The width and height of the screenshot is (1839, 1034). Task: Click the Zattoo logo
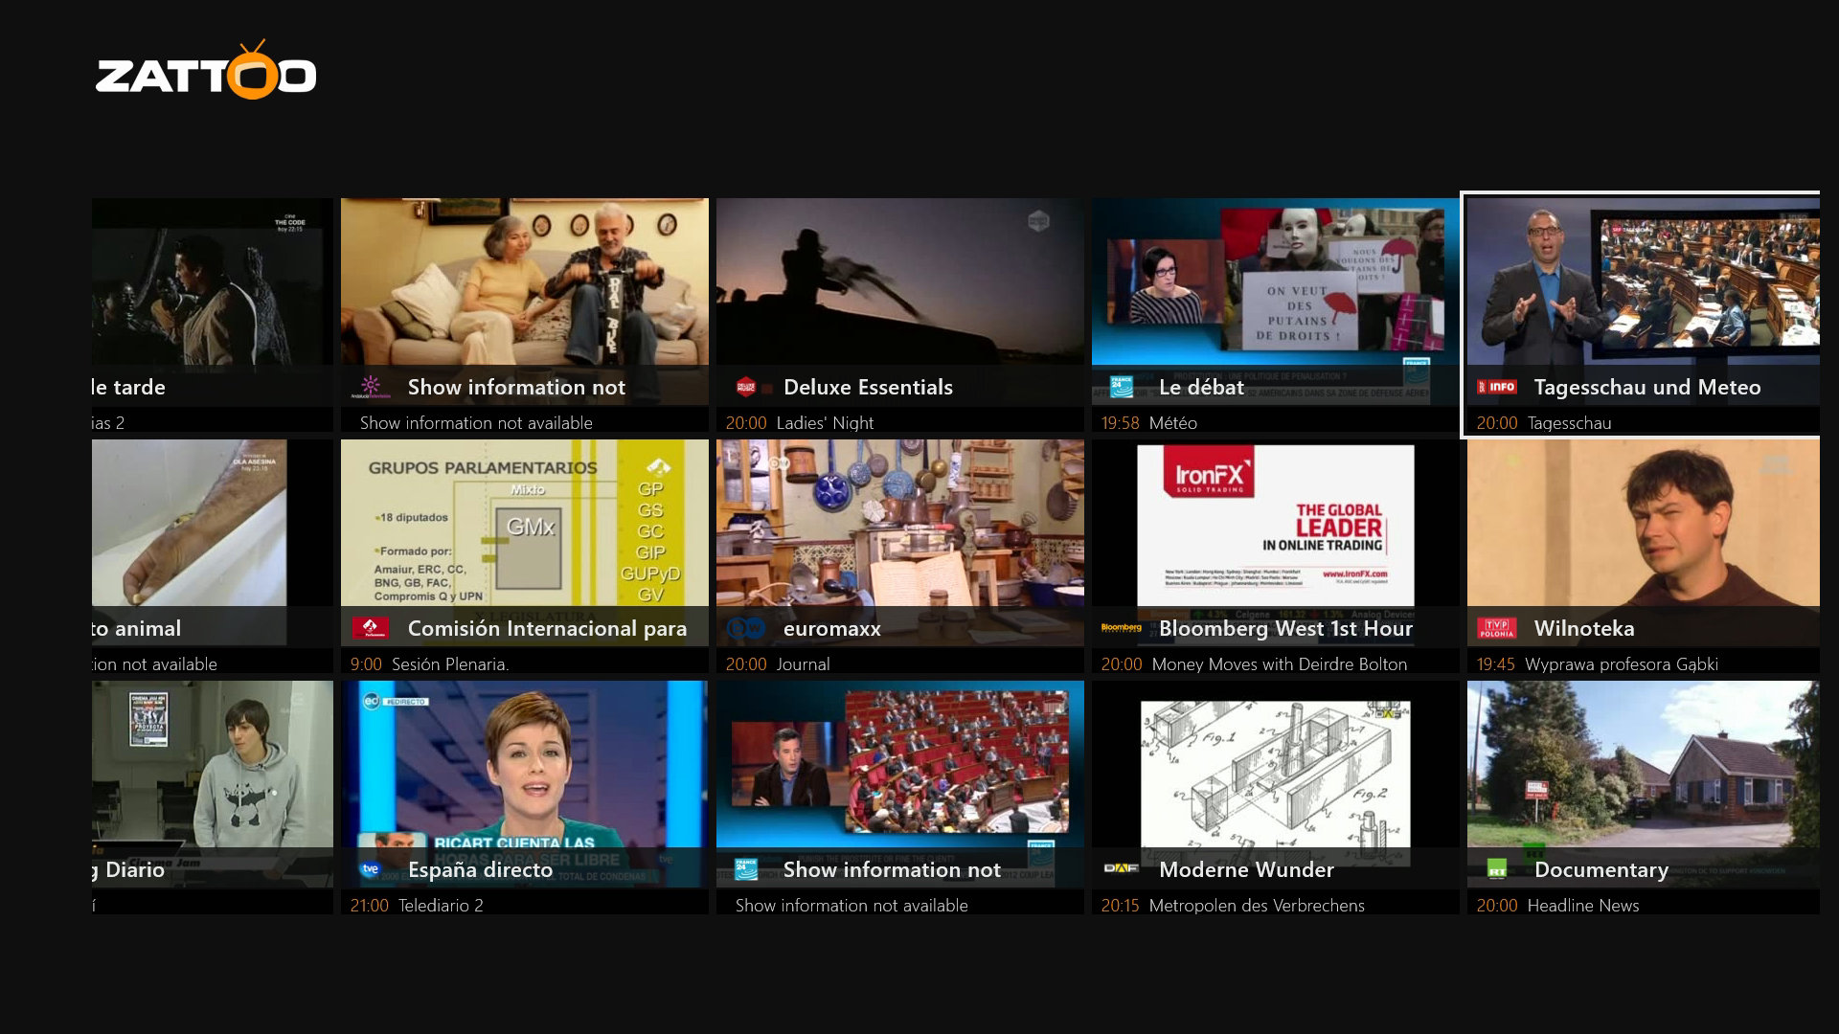(x=206, y=70)
